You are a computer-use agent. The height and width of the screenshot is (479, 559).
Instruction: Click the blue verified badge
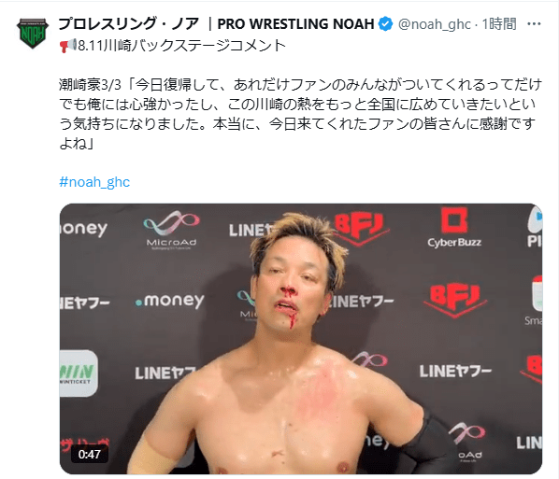(385, 24)
